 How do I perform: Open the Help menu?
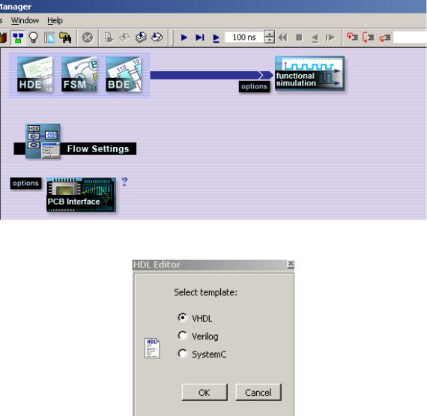[x=55, y=20]
